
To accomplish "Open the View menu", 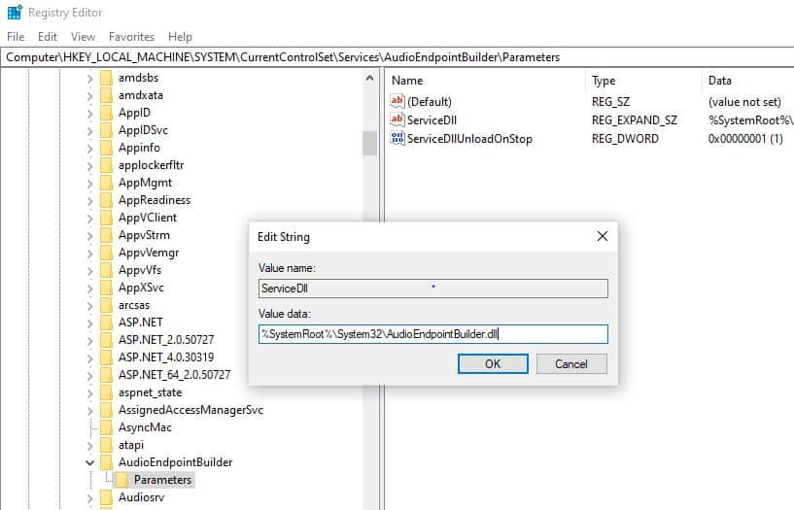I will (83, 37).
